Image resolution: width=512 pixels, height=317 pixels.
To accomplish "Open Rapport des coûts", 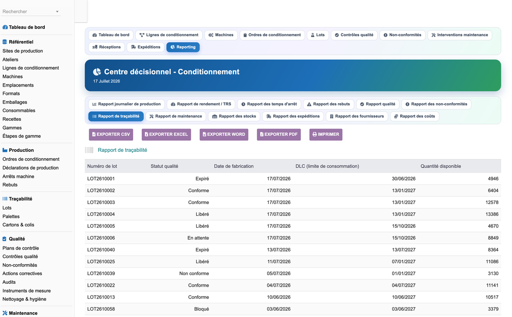I will click(x=415, y=116).
